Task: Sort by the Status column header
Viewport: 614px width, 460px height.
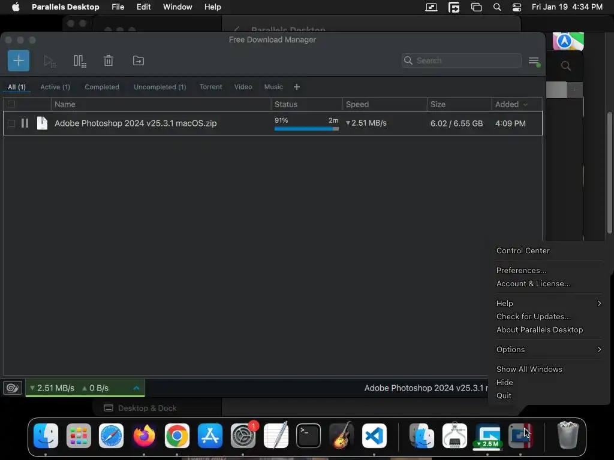Action: (306, 104)
